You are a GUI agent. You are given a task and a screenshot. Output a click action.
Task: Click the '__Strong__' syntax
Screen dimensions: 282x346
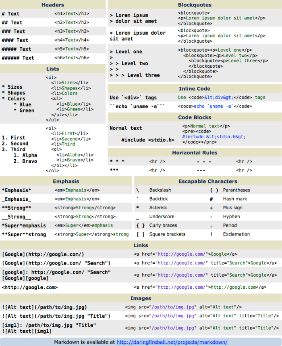pos(17,217)
